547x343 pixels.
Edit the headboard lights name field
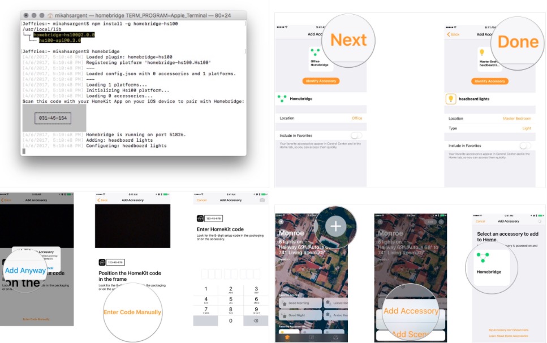(x=473, y=99)
